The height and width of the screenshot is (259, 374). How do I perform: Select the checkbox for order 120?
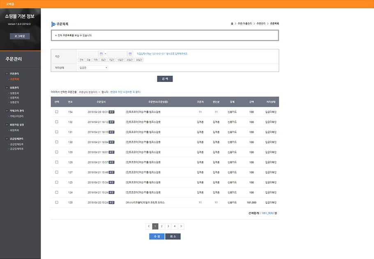coord(57,202)
